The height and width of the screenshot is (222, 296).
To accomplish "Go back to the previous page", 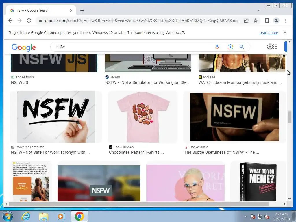I will coord(10,21).
